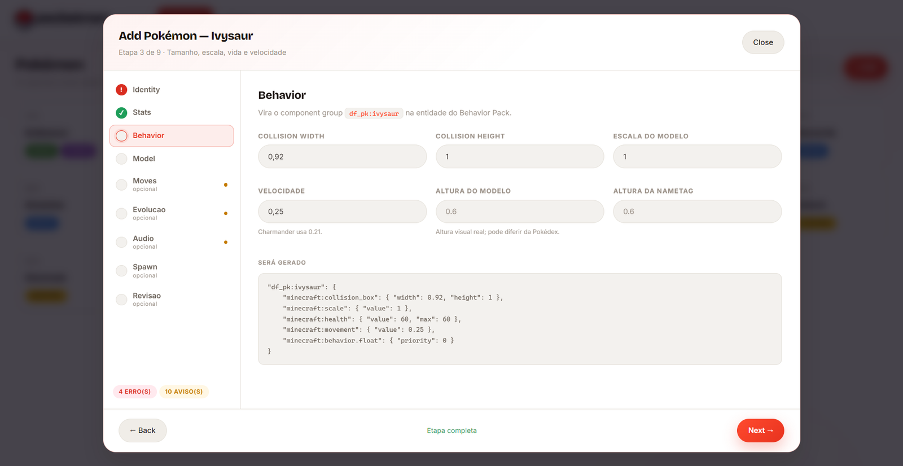Click the hint "Altura visual real; pode diferir da Pokédex."
This screenshot has width=903, height=466.
497,232
